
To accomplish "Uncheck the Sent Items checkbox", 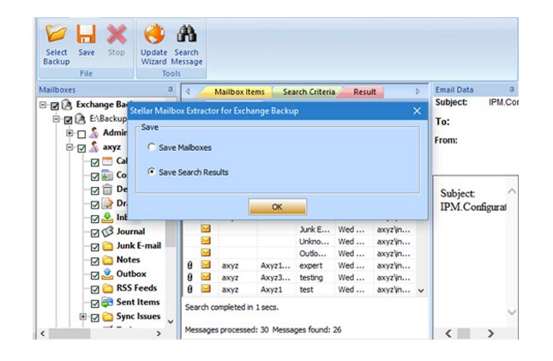I will (95, 304).
